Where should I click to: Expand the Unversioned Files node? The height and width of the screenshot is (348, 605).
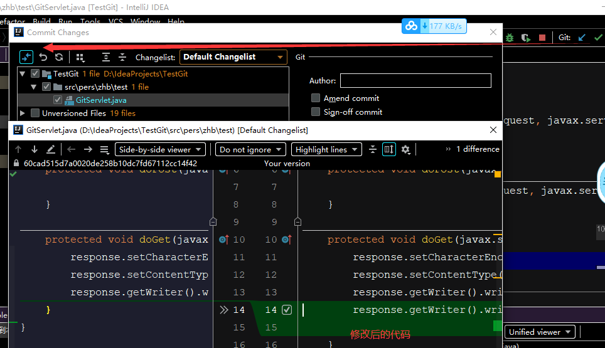click(x=23, y=113)
